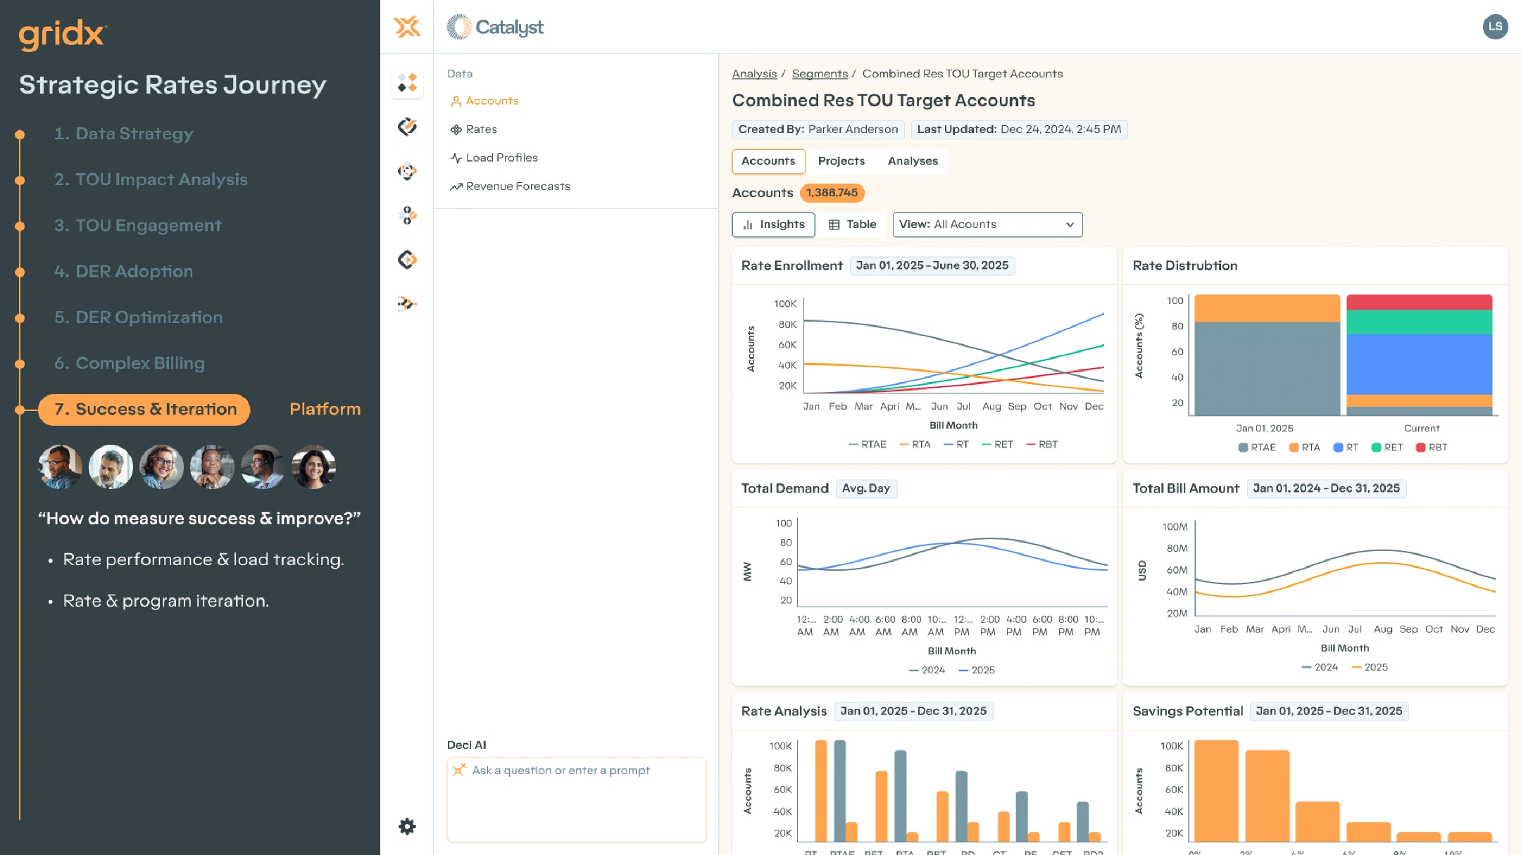The height and width of the screenshot is (855, 1521).
Task: Switch to Insights view
Action: (773, 224)
